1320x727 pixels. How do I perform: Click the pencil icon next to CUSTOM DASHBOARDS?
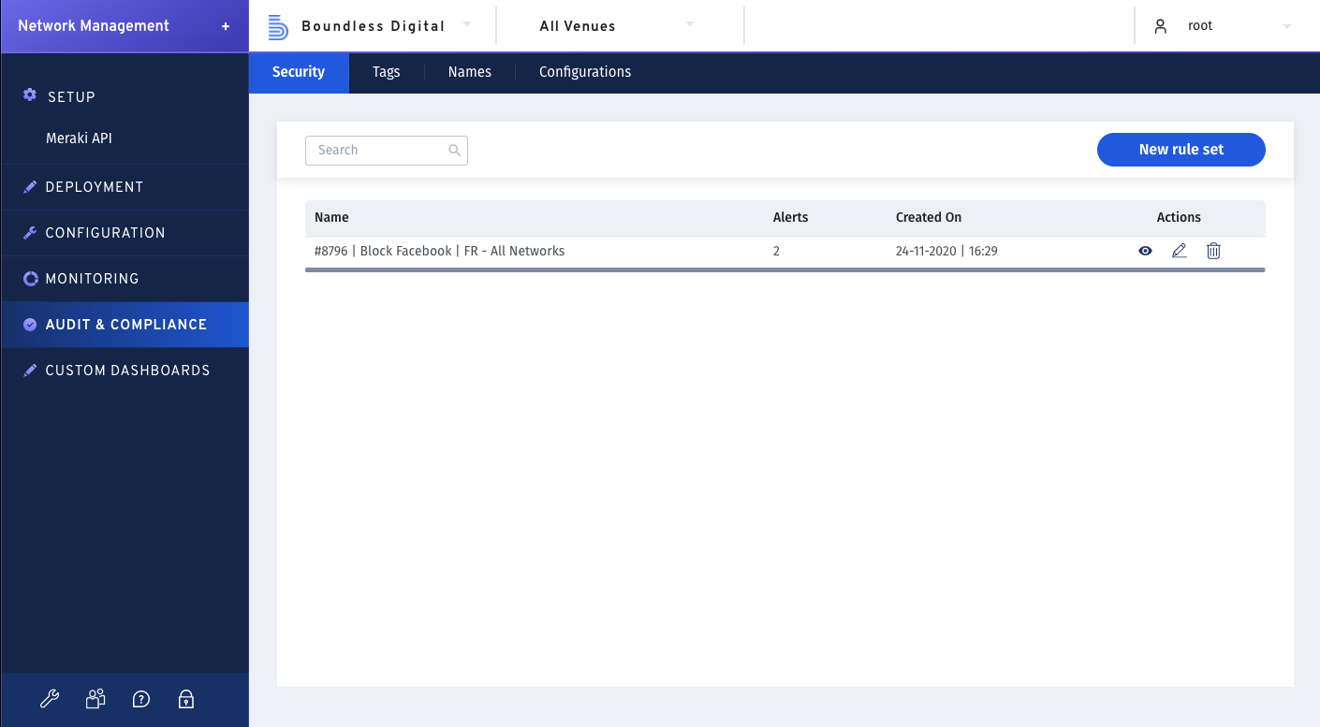click(30, 371)
